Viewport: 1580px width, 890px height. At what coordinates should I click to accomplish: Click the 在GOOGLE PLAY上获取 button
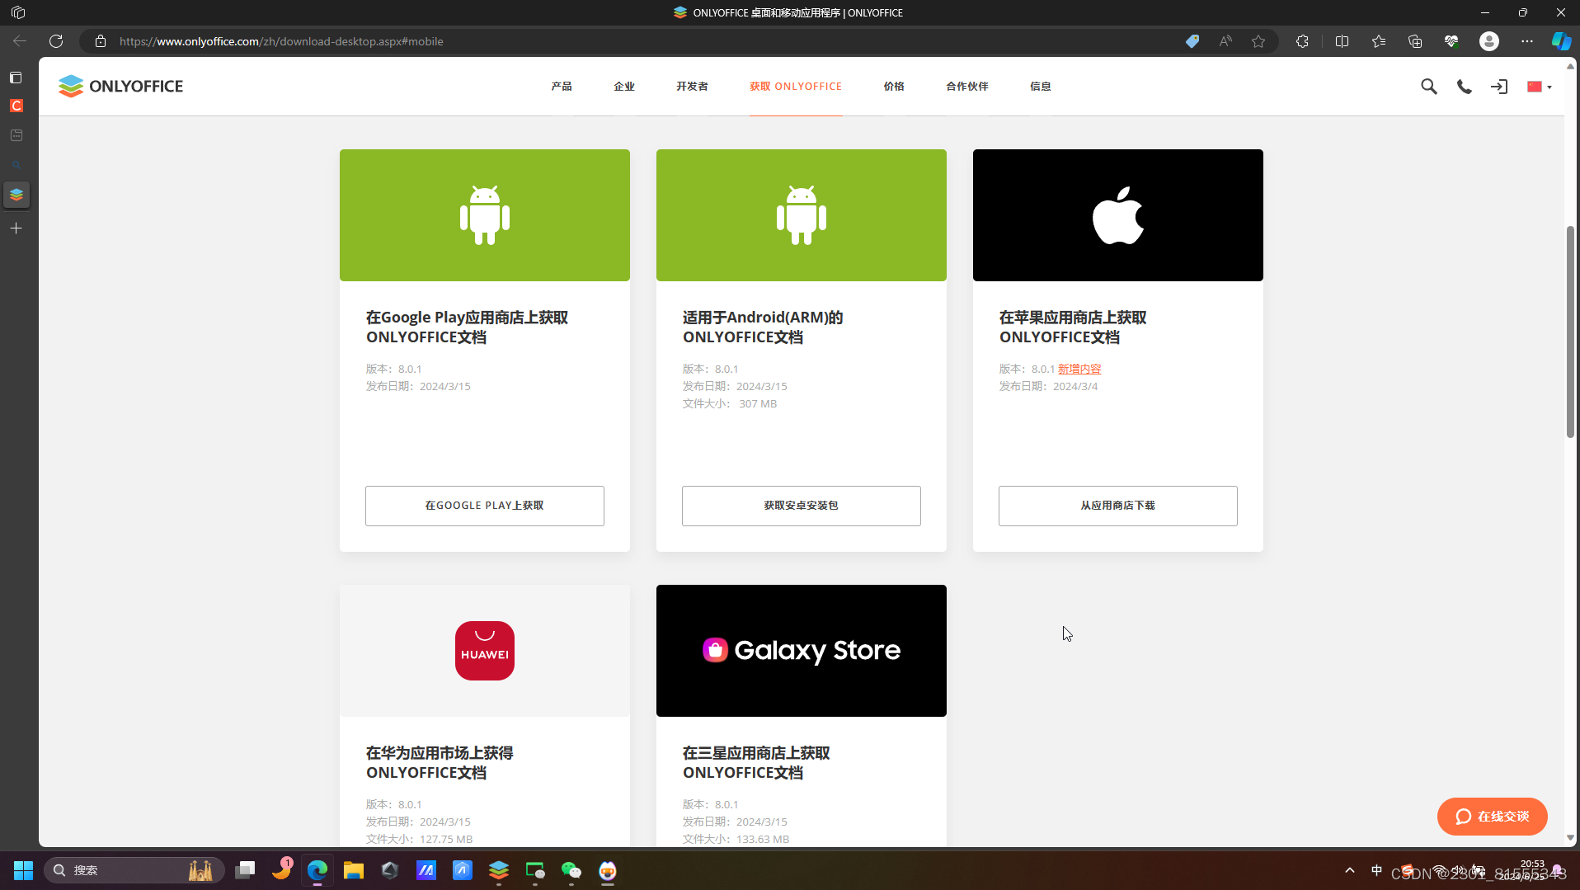coord(485,506)
